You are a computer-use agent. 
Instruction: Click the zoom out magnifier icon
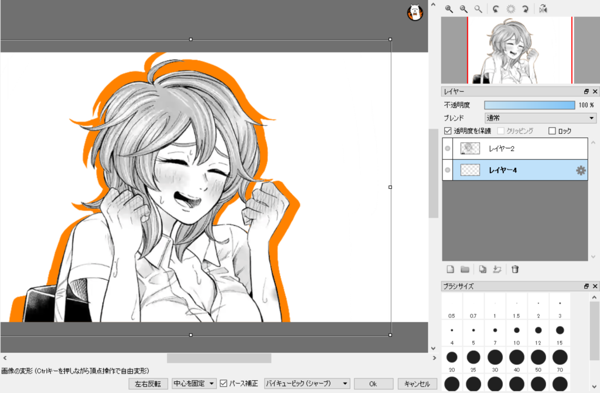point(463,9)
